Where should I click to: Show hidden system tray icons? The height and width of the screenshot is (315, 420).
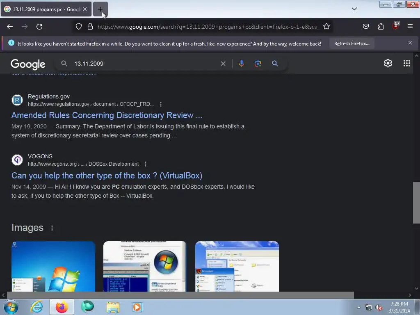[358, 307]
